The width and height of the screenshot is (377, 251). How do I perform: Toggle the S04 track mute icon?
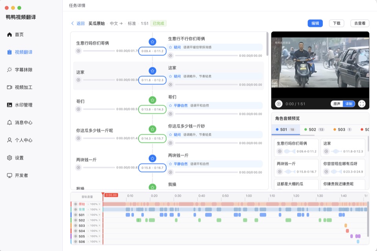[75, 231]
